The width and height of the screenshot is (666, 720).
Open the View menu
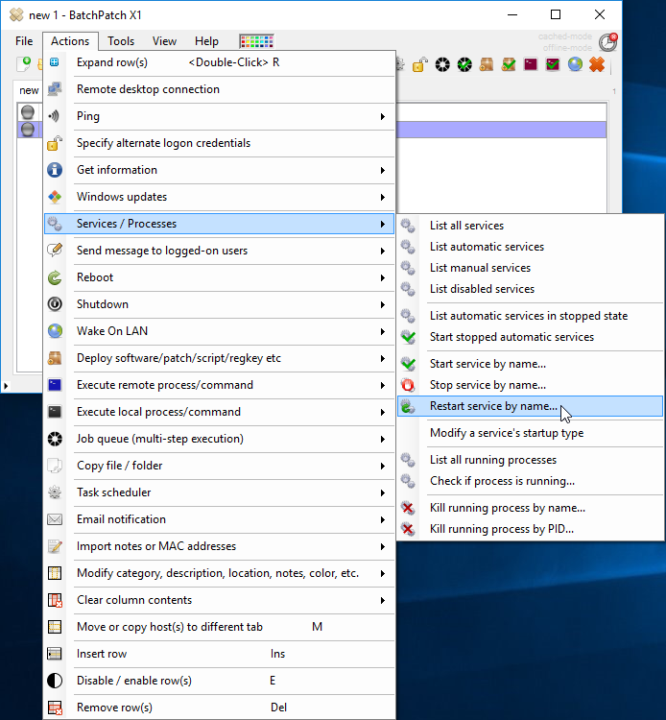pyautogui.click(x=164, y=41)
